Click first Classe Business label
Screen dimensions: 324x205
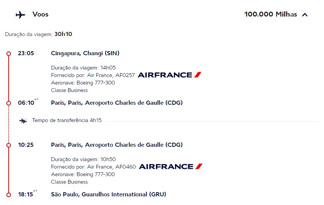[x=69, y=90]
